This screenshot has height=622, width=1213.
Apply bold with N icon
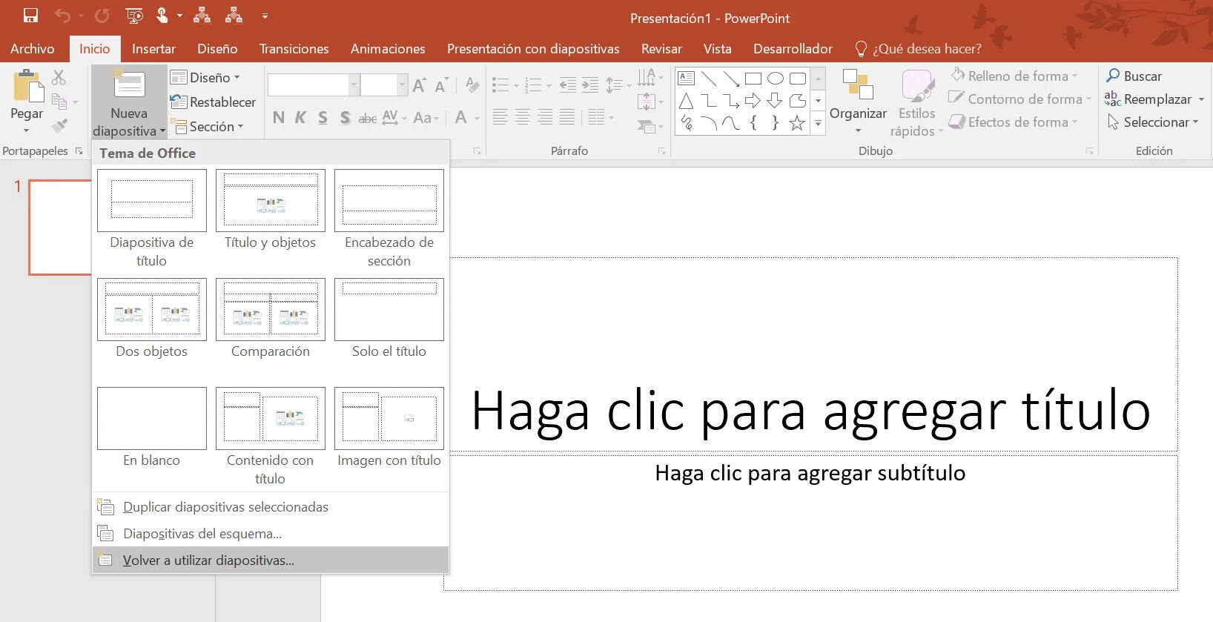279,117
